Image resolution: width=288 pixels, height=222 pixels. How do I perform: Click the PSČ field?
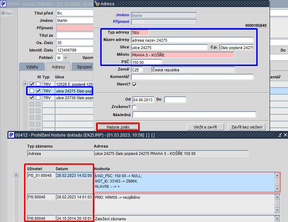click(146, 62)
